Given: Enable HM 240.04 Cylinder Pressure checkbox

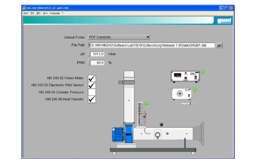Looking at the screenshot, I should point(92,92).
